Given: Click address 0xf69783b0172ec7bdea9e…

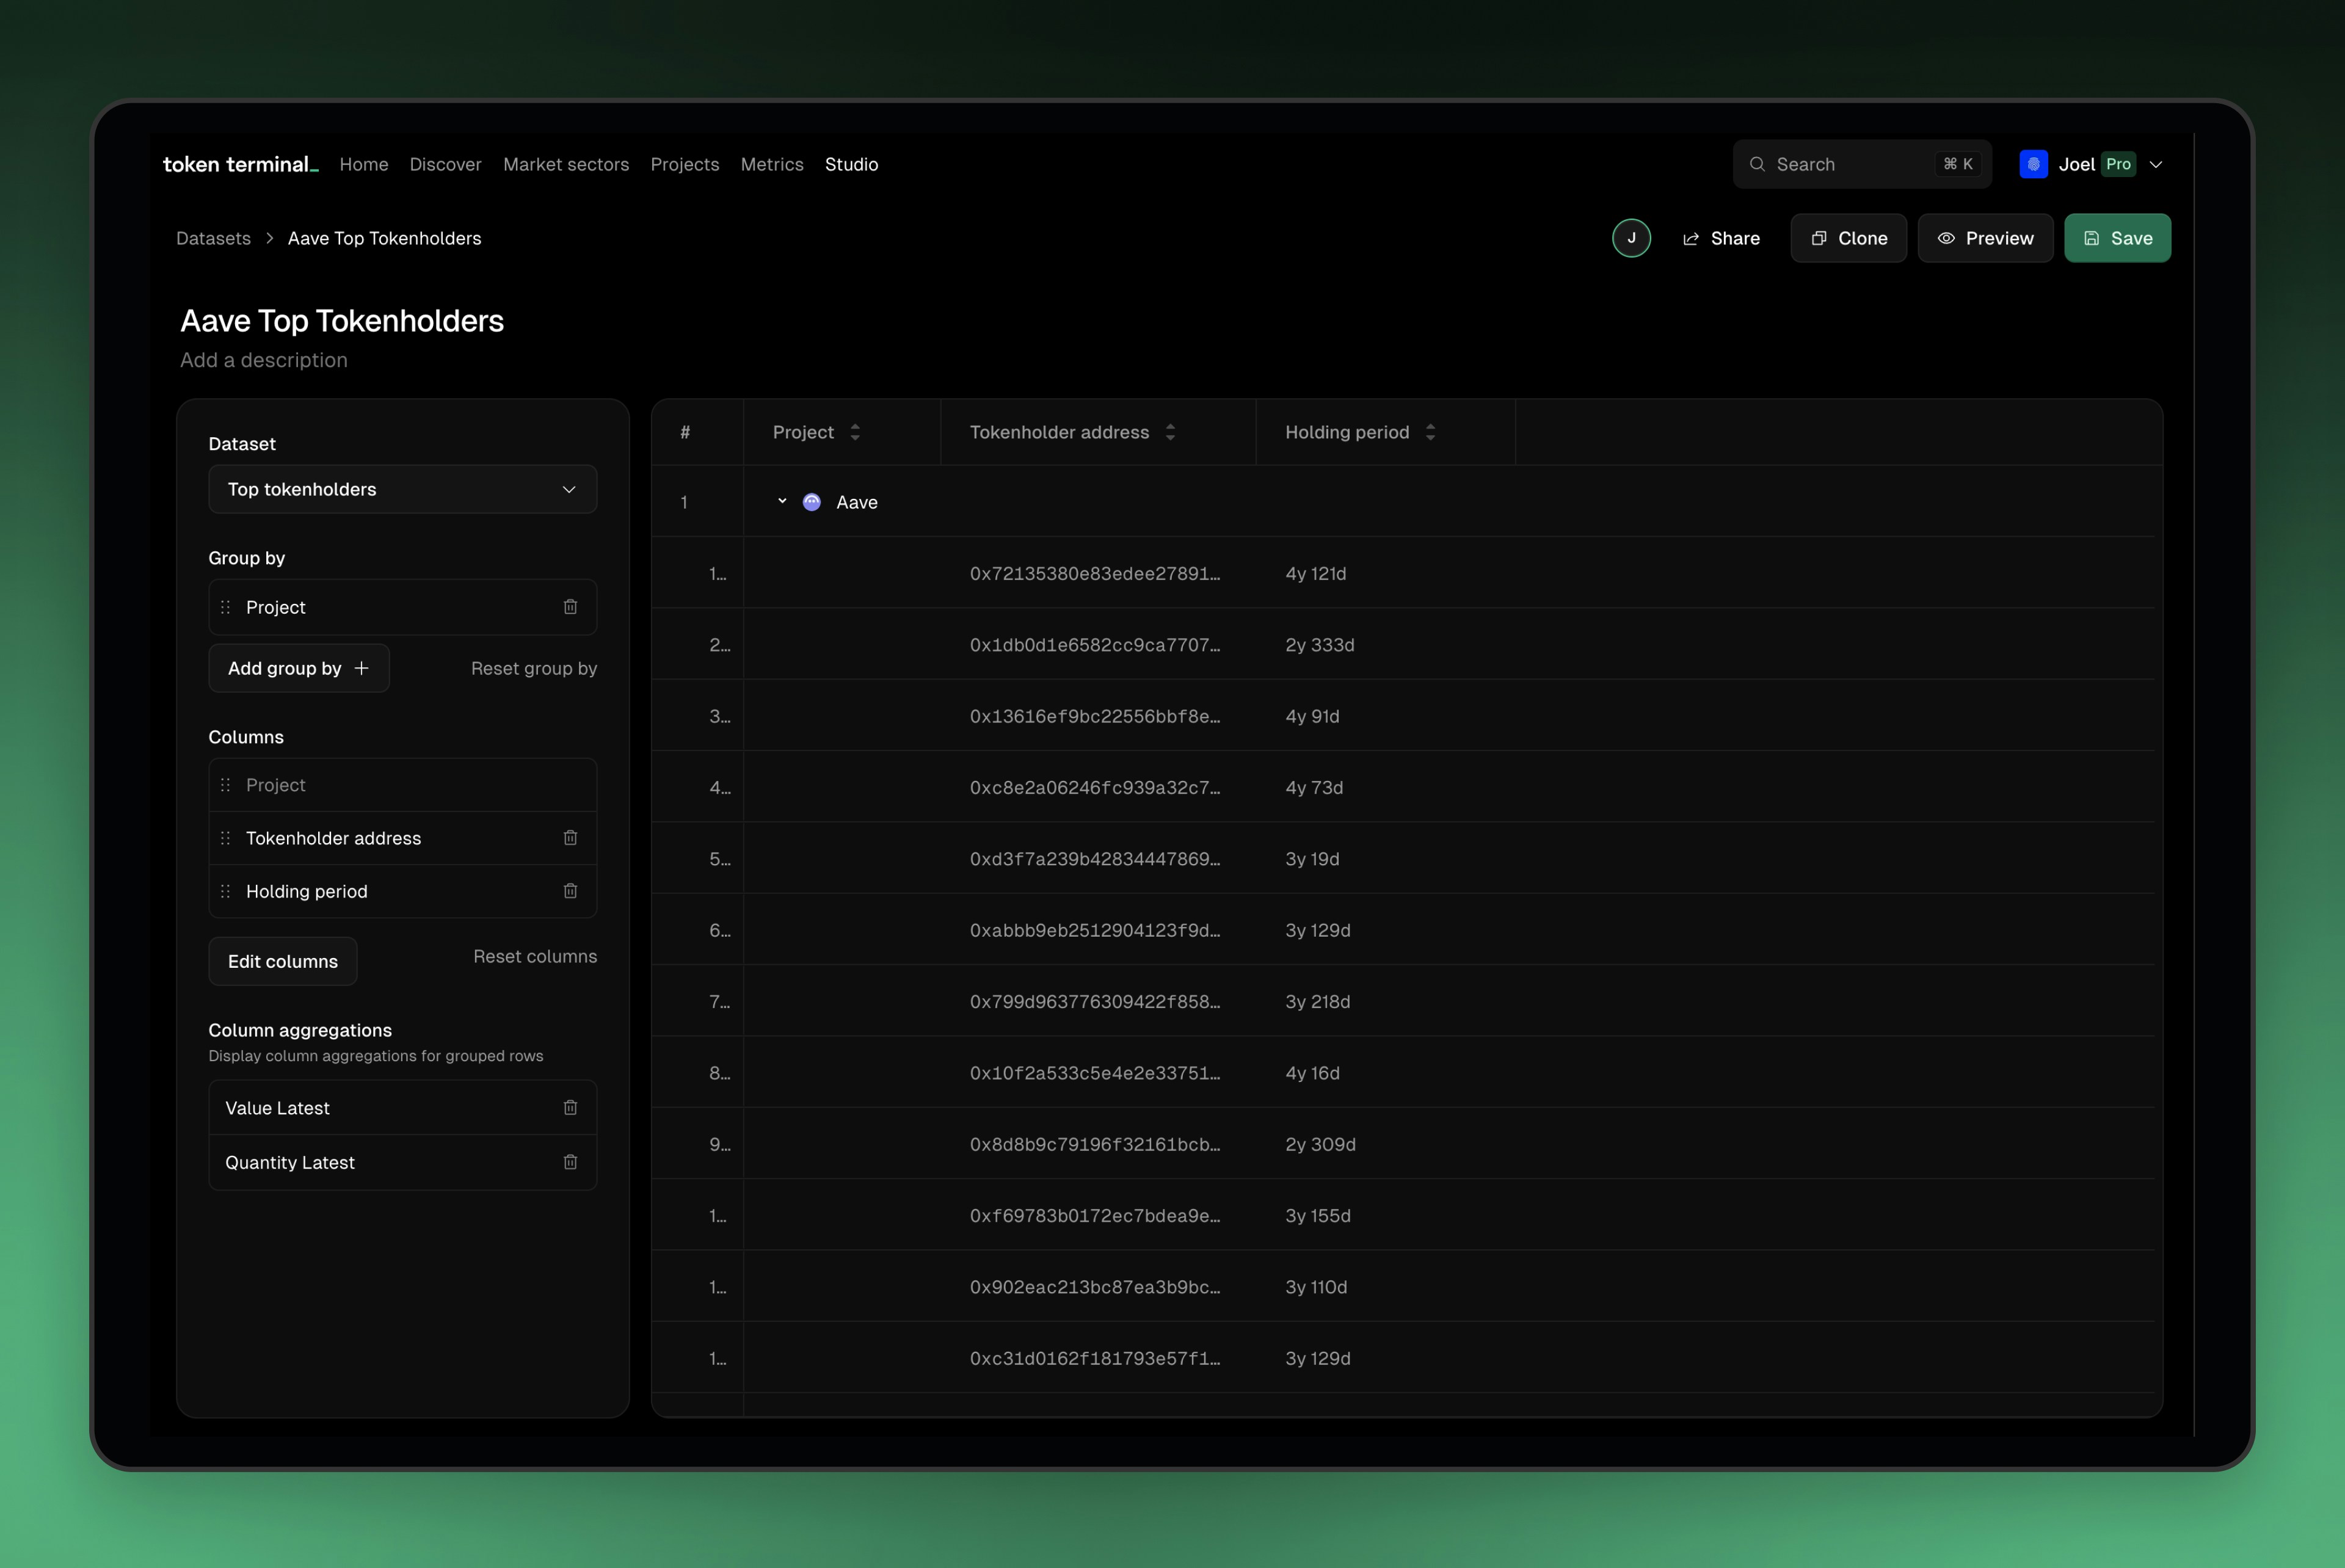Looking at the screenshot, I should click(1095, 1215).
